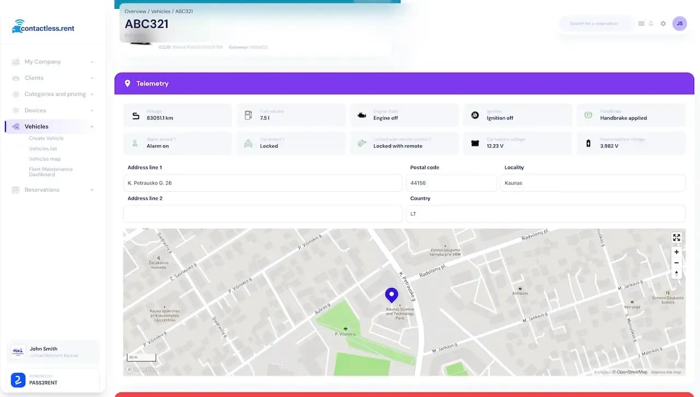Expand the Clients section in sidebar

[x=34, y=78]
